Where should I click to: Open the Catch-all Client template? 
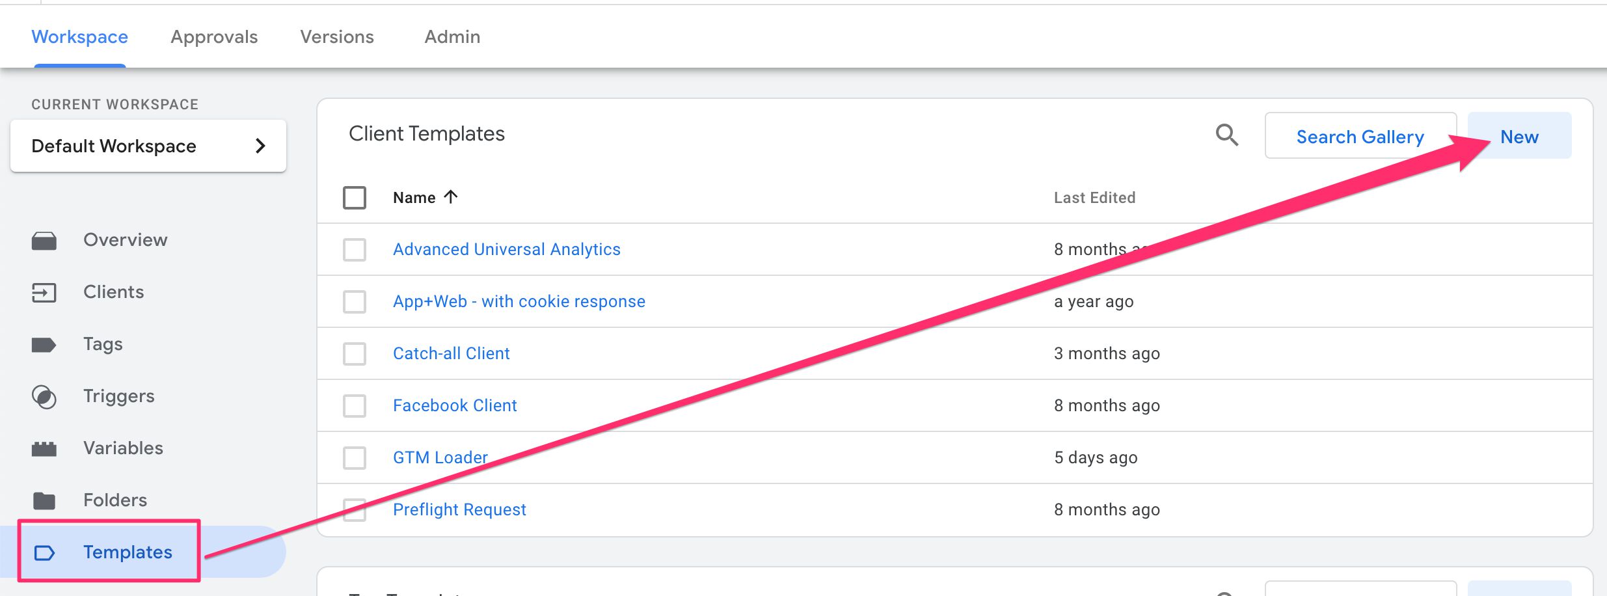452,353
